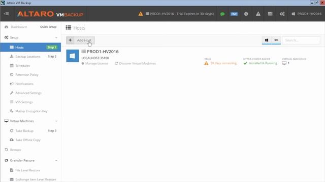The height and width of the screenshot is (182, 325).
Task: Open the server list icon in header
Action: [x=270, y=14]
